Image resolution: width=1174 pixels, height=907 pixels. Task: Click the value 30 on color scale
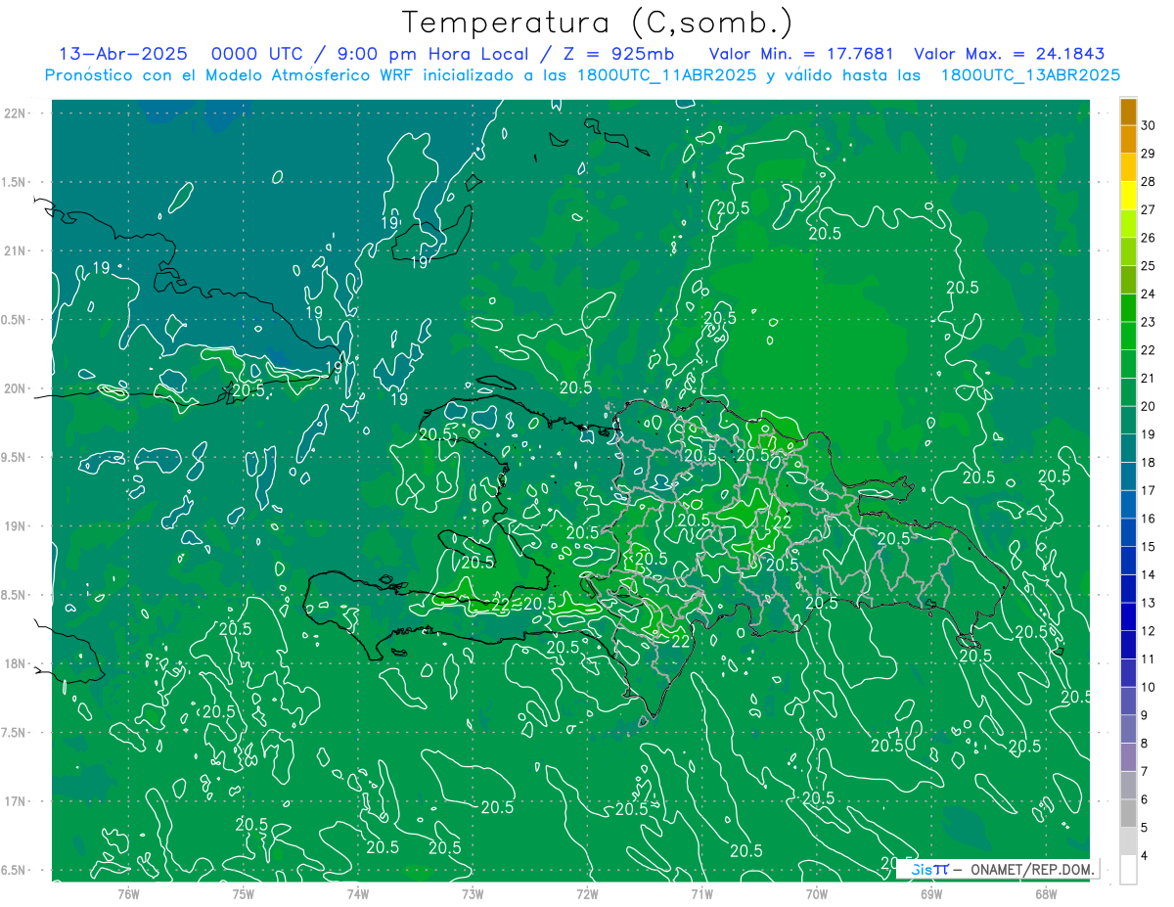1148,125
